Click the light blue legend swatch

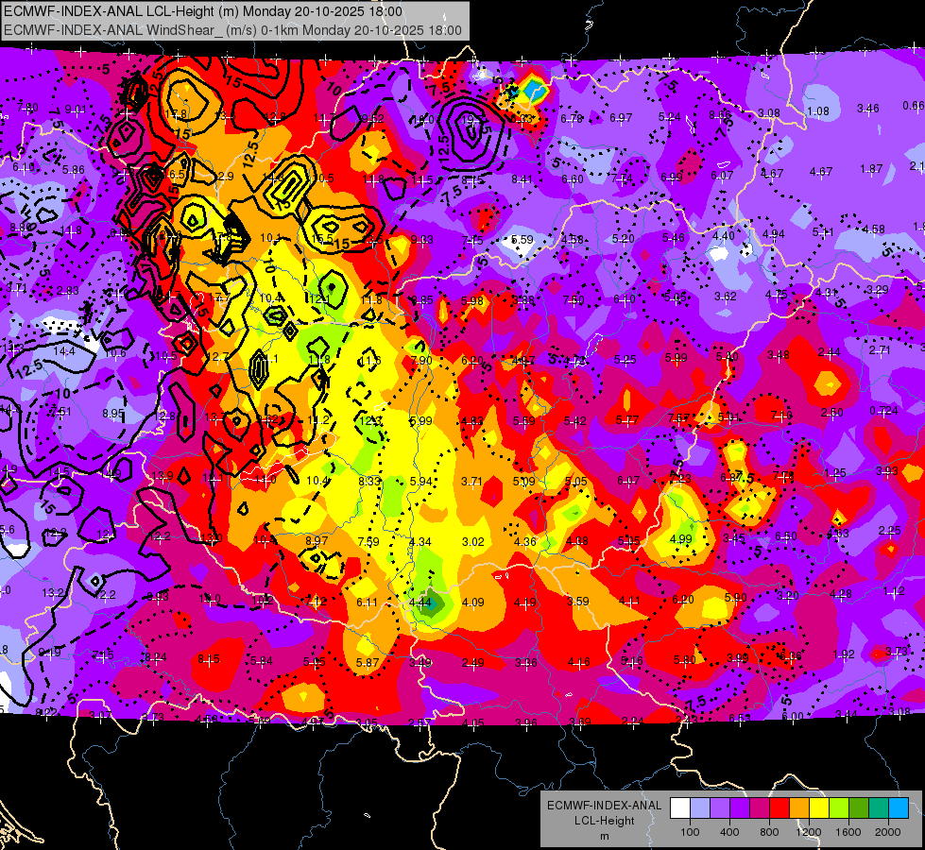point(899,808)
